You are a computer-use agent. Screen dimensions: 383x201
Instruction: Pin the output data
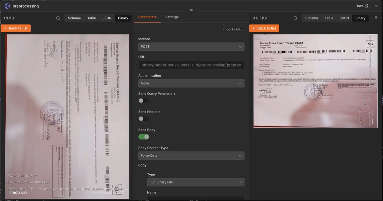[376, 18]
